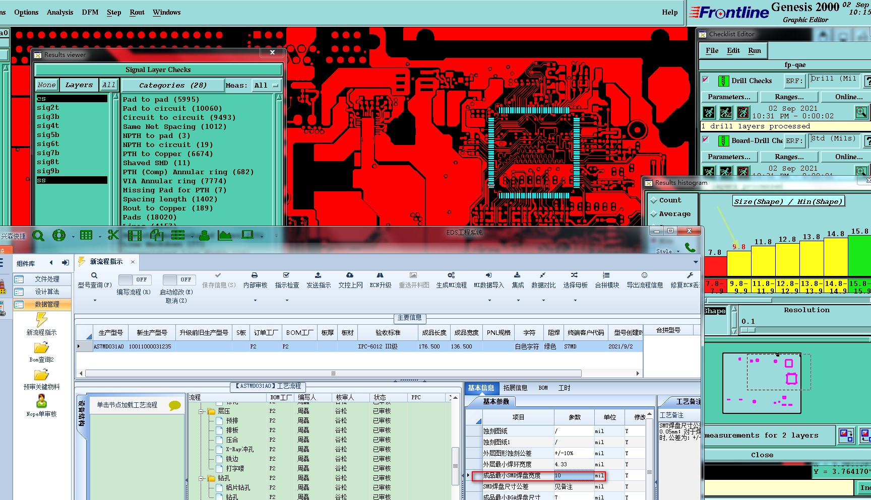This screenshot has height=500, width=871.
Task: Click the green laptop icon
Action: pyautogui.click(x=247, y=235)
